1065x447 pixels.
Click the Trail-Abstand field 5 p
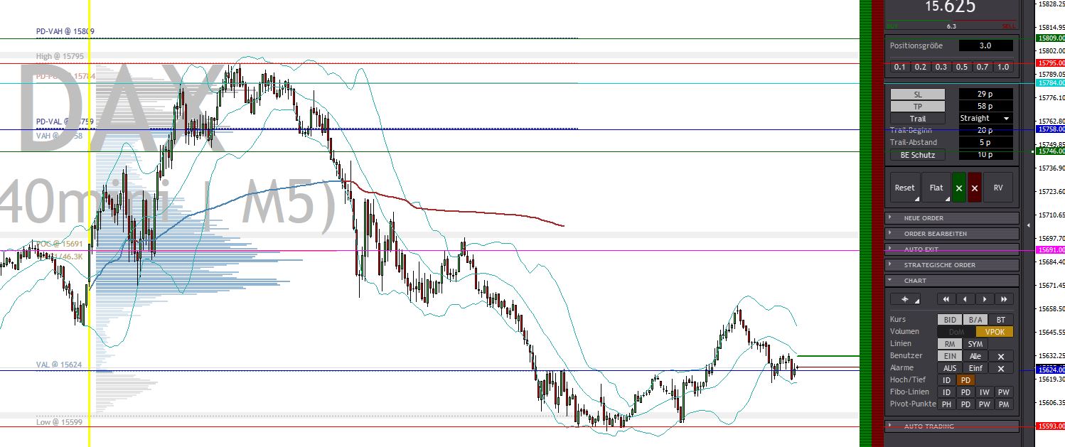coord(985,142)
